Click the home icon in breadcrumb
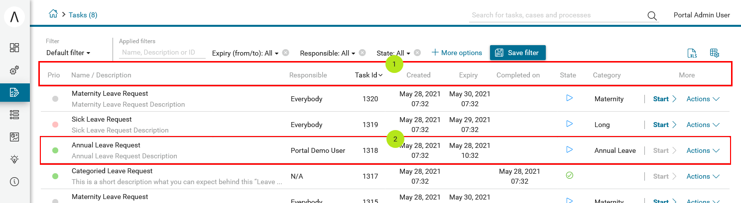741x203 pixels. click(x=53, y=14)
